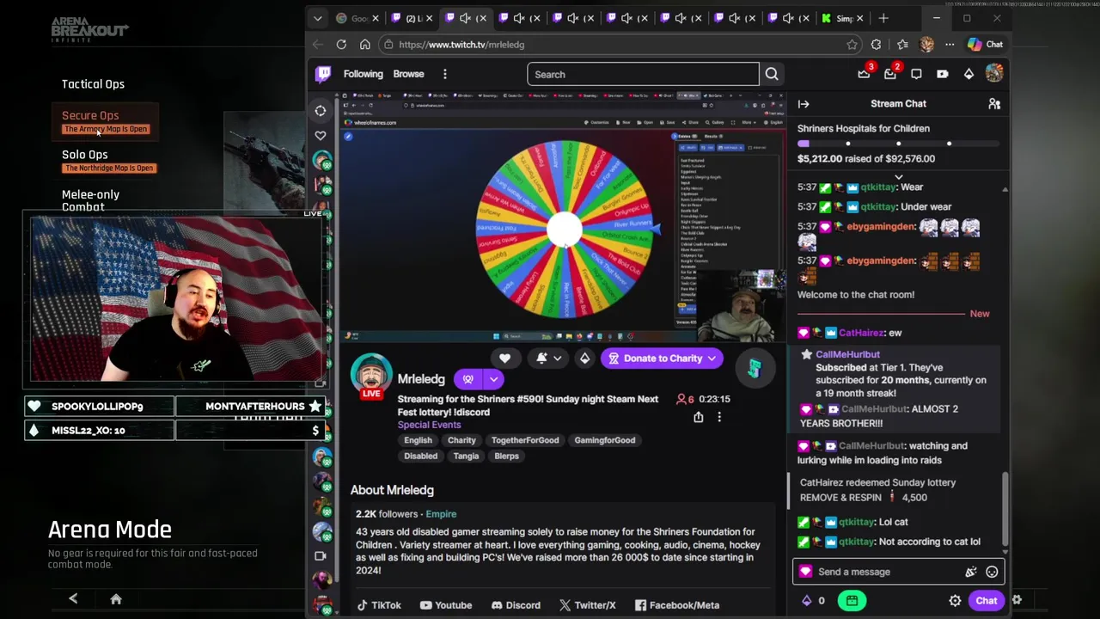Open the Twitter/X link

pos(587,605)
